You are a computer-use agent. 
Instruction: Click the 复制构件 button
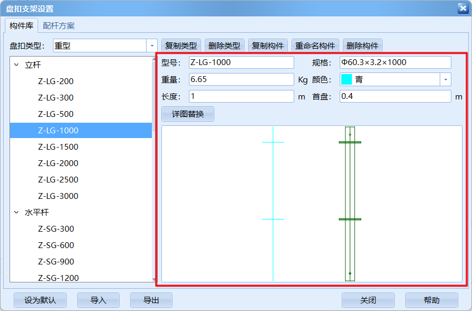[267, 45]
